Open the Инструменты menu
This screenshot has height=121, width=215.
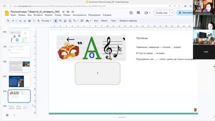79,15
